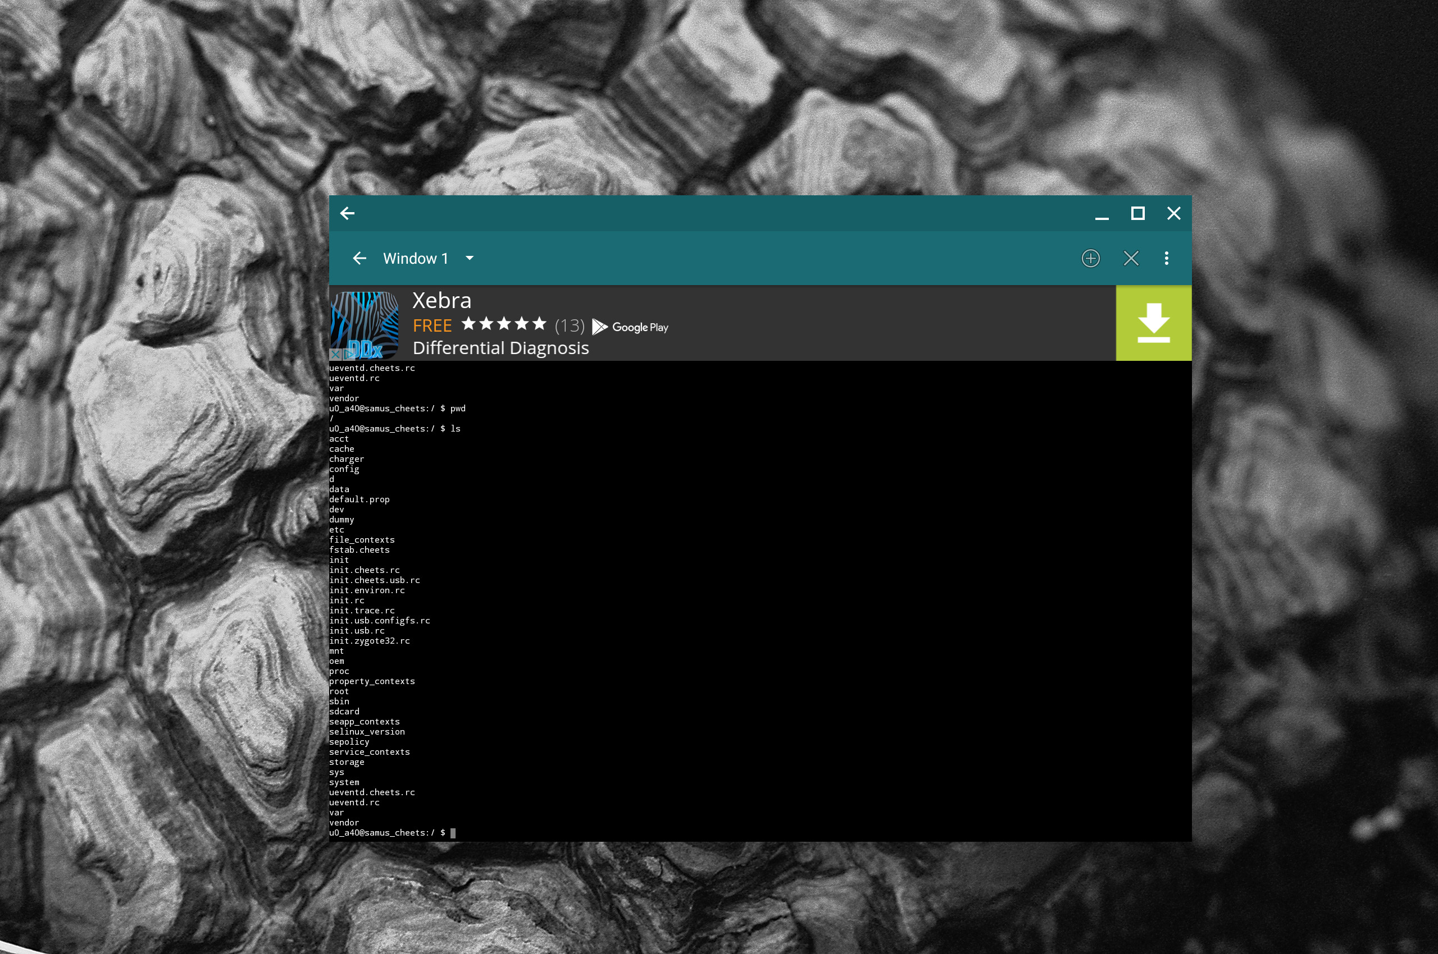Expand the Window 1 dropdown
Image resolution: width=1438 pixels, height=954 pixels.
(x=471, y=258)
